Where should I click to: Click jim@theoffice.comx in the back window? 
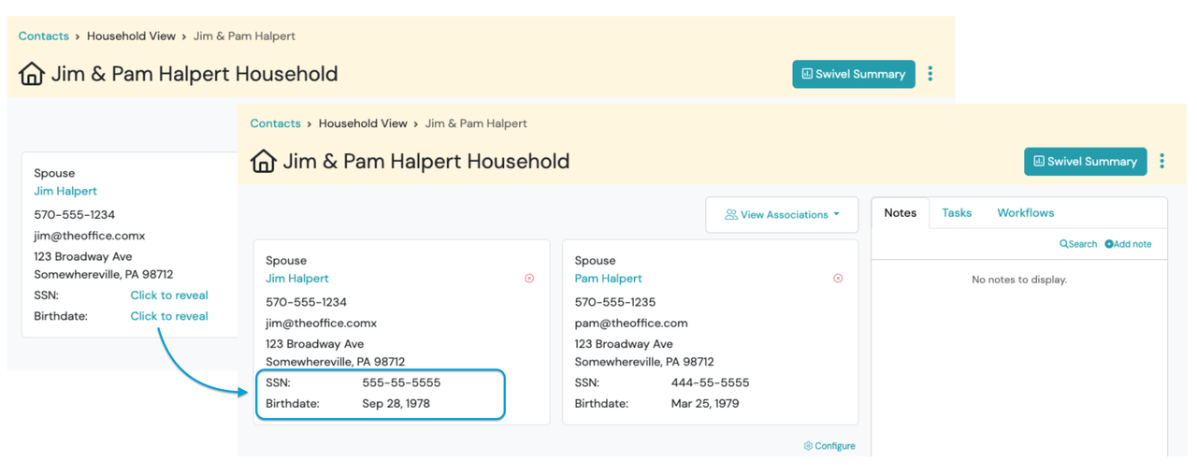(x=90, y=236)
